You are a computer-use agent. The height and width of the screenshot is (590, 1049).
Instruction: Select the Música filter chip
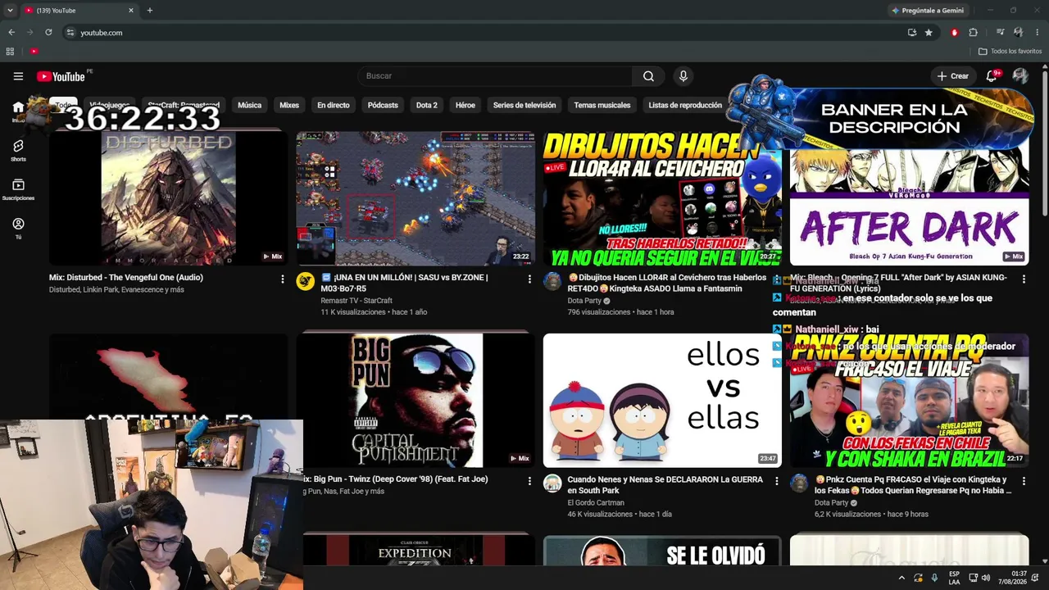coord(249,105)
